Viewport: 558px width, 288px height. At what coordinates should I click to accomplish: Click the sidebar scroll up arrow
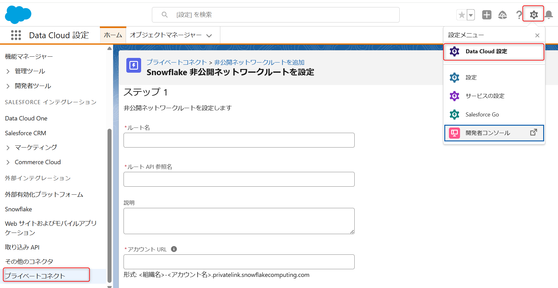coord(109,48)
